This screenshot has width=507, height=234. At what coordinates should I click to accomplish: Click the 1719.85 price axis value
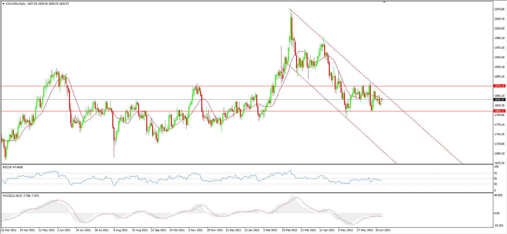(499, 144)
